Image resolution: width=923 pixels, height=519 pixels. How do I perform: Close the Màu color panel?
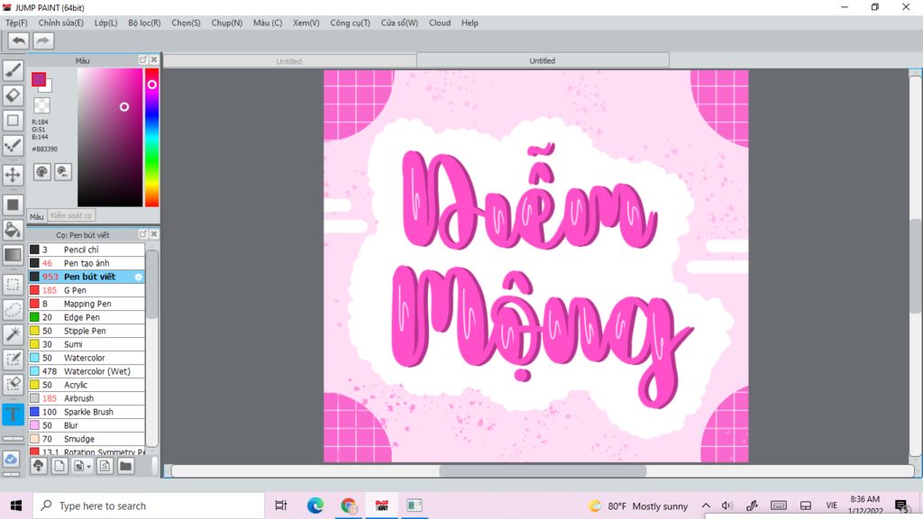(x=153, y=60)
